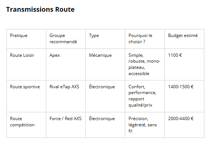Click the Transmissions Route heading

40,10
